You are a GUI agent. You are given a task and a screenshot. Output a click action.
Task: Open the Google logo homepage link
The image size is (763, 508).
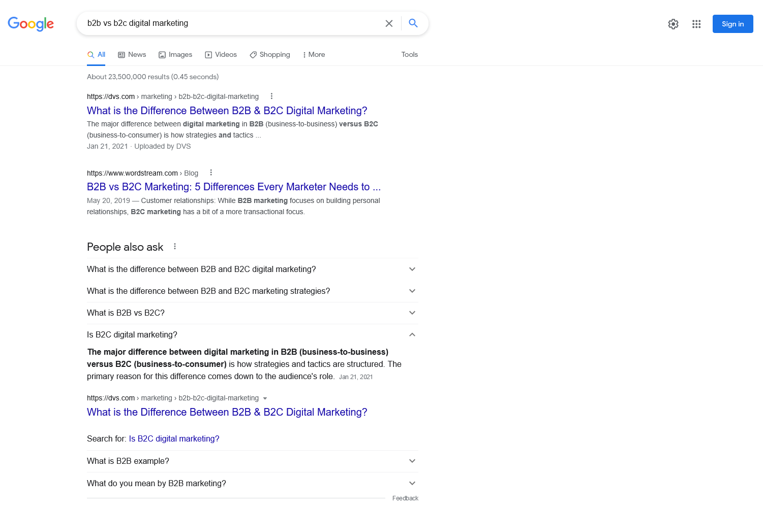[x=30, y=24]
